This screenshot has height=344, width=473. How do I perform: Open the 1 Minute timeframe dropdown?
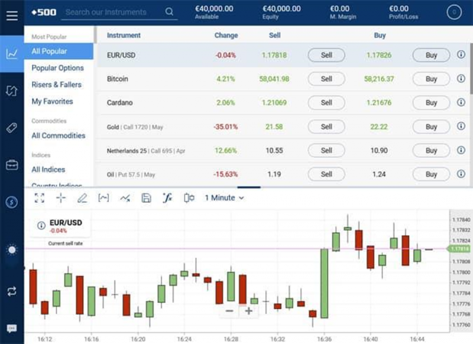pos(224,198)
